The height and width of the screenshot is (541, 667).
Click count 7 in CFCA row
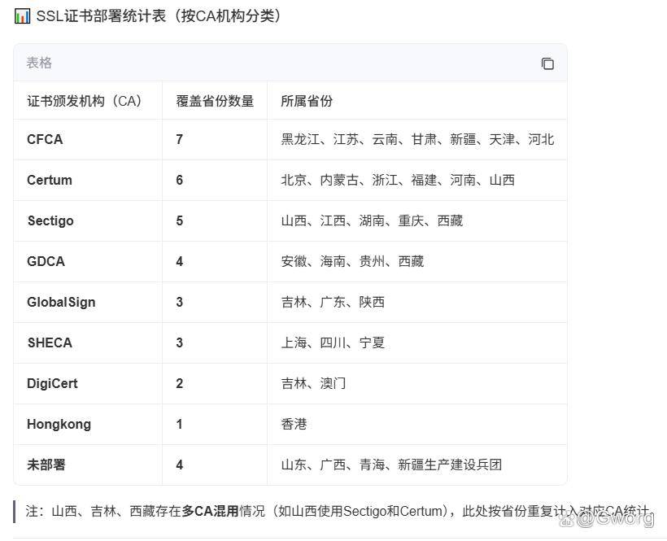[180, 139]
